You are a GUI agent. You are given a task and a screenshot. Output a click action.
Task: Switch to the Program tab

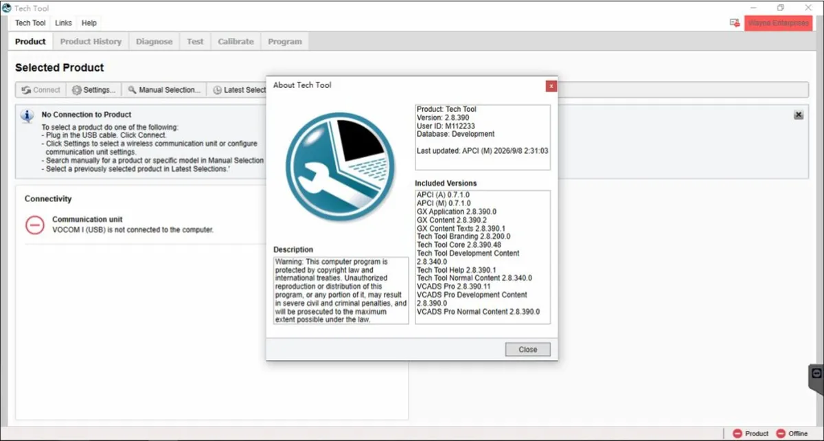(285, 41)
